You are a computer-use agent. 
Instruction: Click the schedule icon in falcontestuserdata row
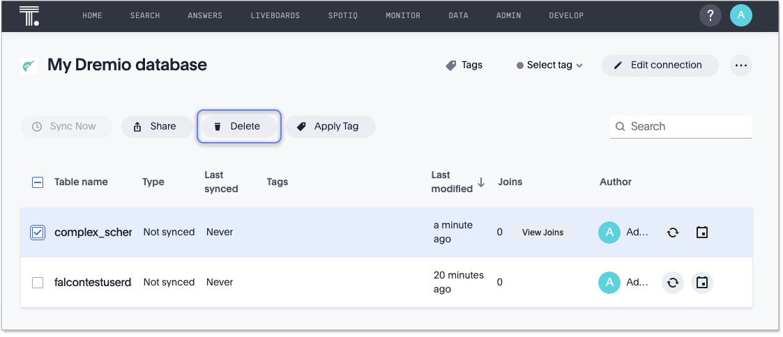[702, 283]
